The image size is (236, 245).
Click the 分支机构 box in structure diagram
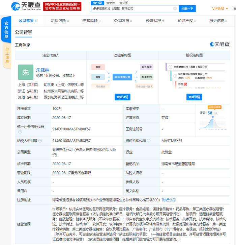[x=147, y=77]
